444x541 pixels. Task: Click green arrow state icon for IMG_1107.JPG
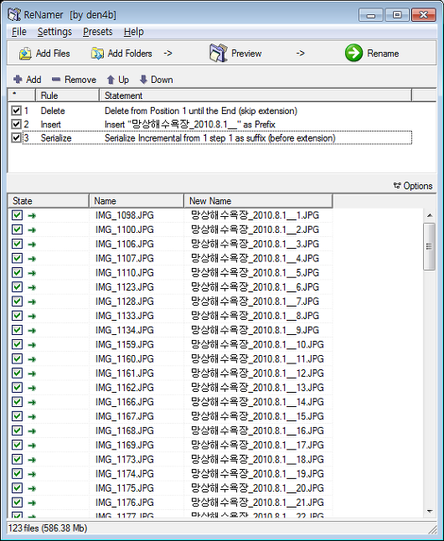pyautogui.click(x=32, y=259)
